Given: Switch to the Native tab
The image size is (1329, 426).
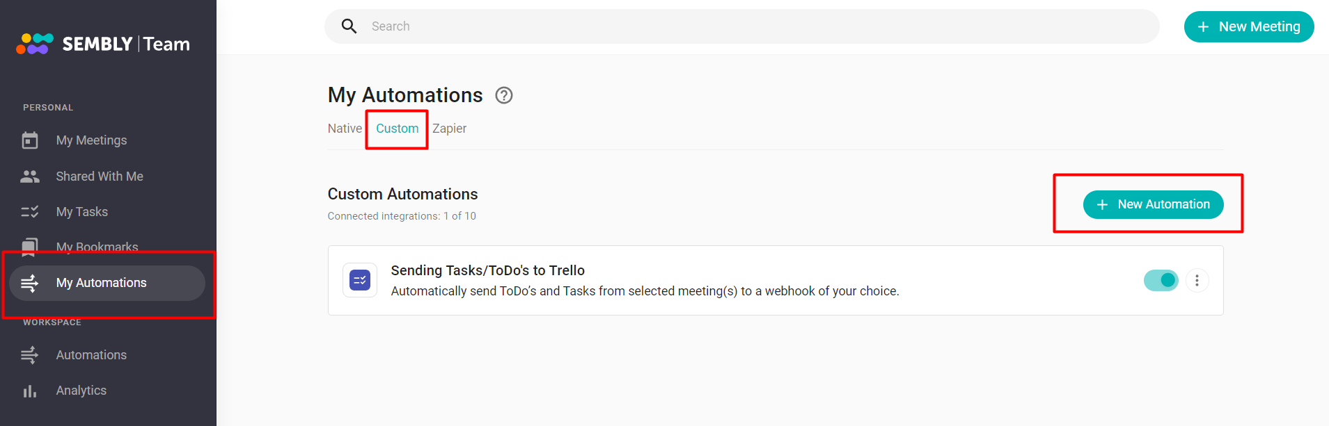Looking at the screenshot, I should 345,129.
